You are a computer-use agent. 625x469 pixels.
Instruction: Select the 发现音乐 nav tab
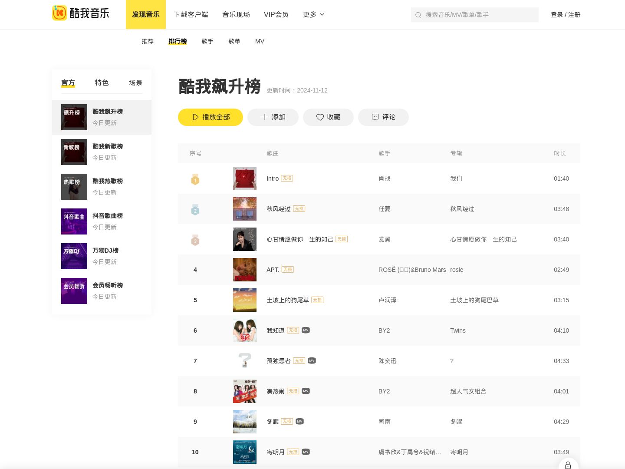[x=146, y=15]
